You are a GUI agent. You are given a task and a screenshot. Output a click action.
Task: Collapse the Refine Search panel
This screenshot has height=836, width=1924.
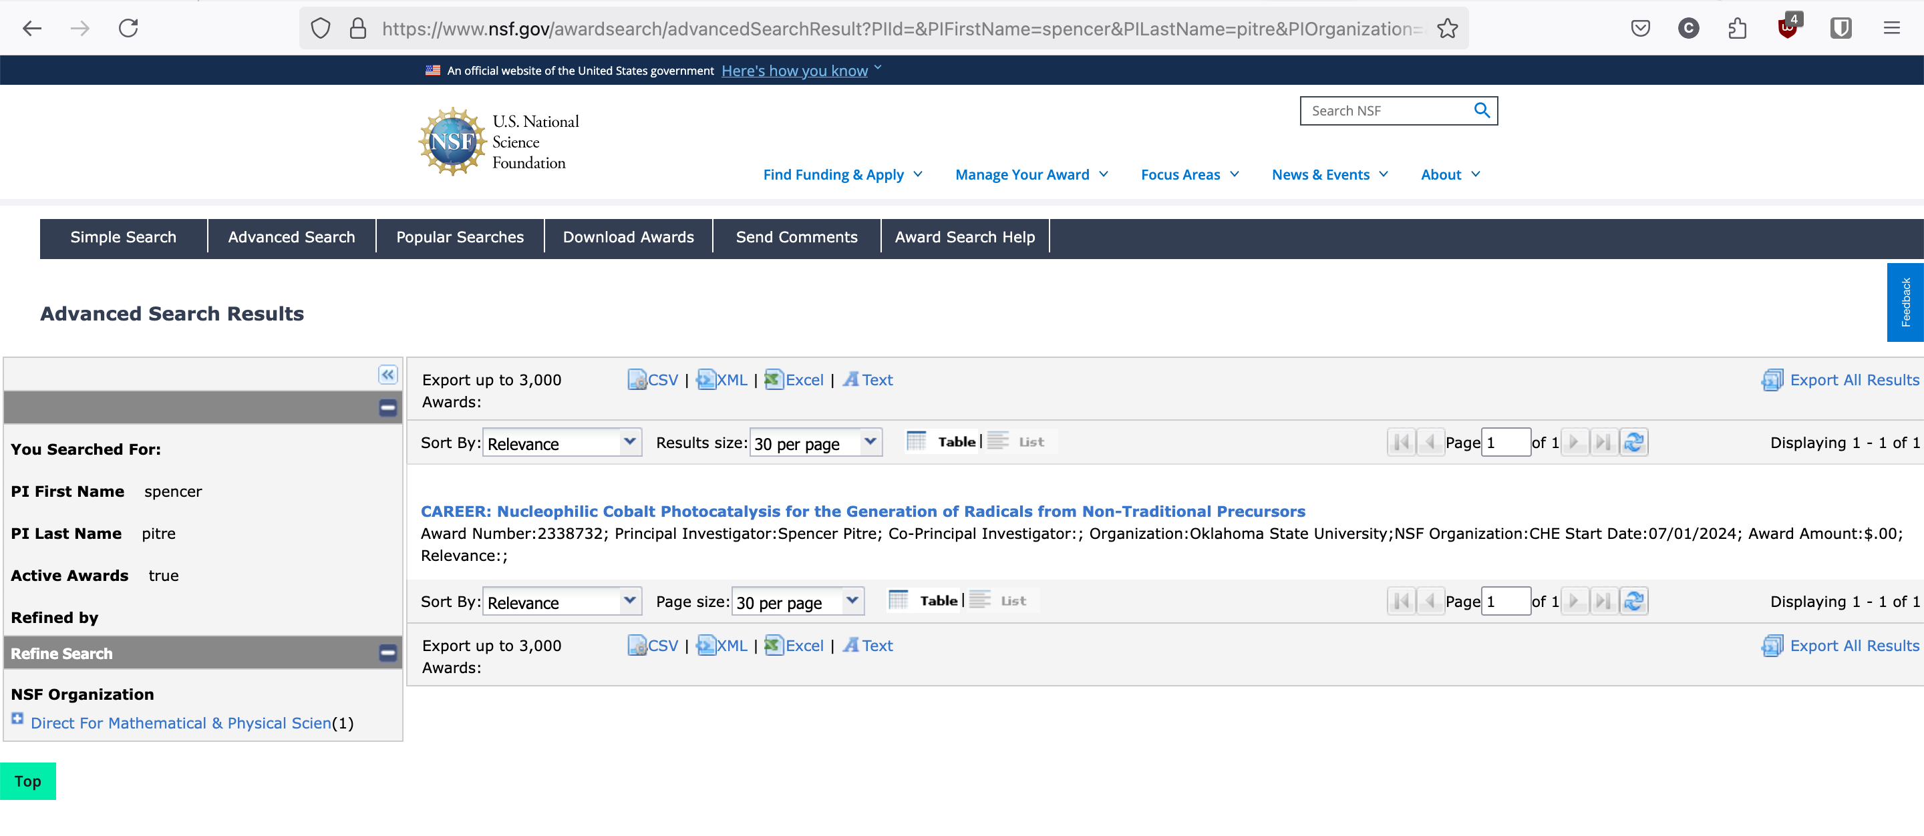point(387,653)
